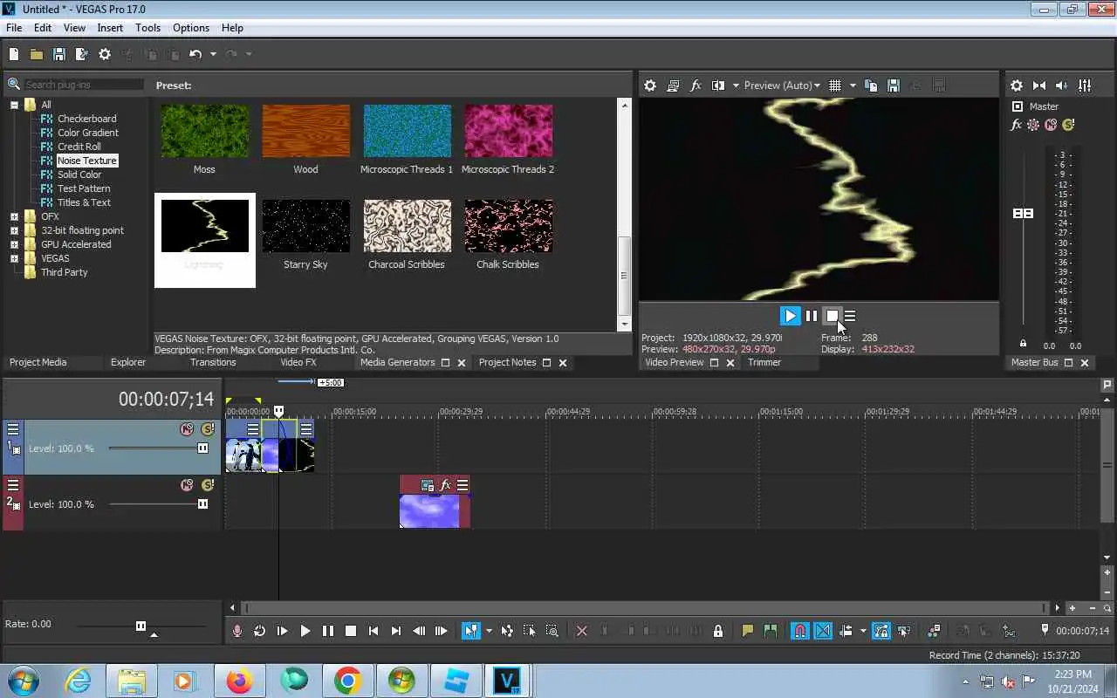Click Search plug-ins input field
Screen dimensions: 1117x698
[x=84, y=85]
